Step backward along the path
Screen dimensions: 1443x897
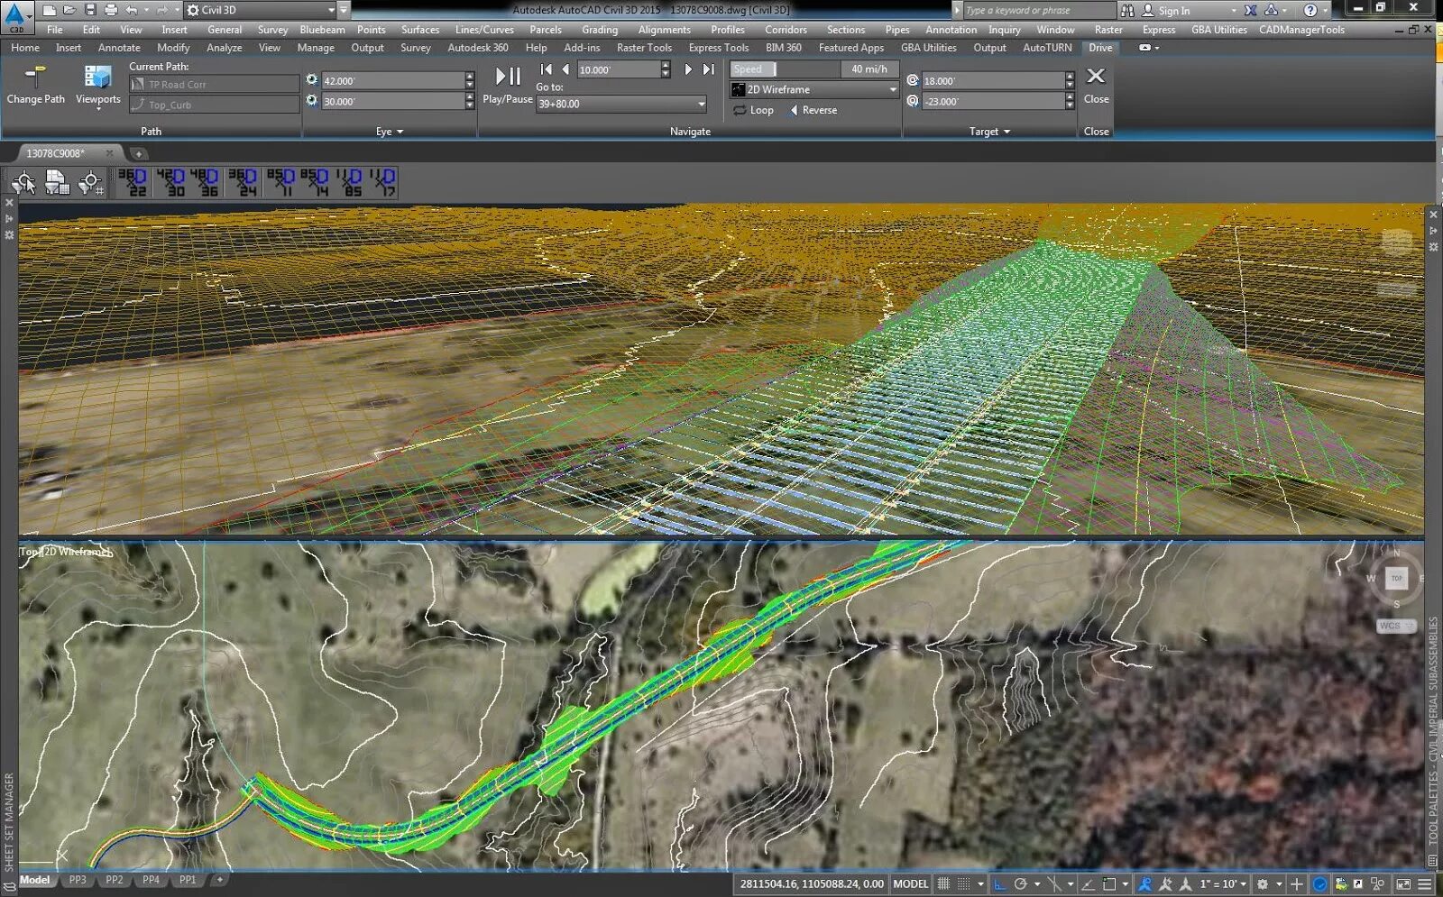point(565,69)
